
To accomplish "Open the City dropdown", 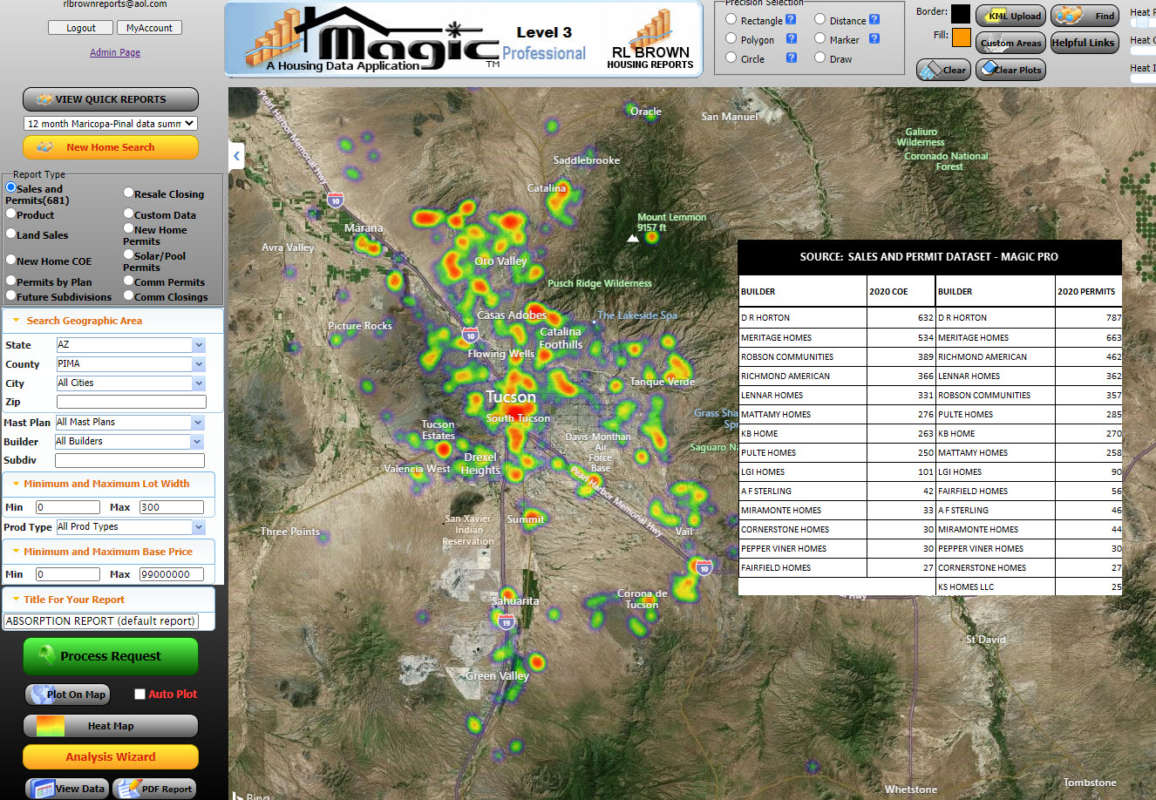I will (x=199, y=383).
